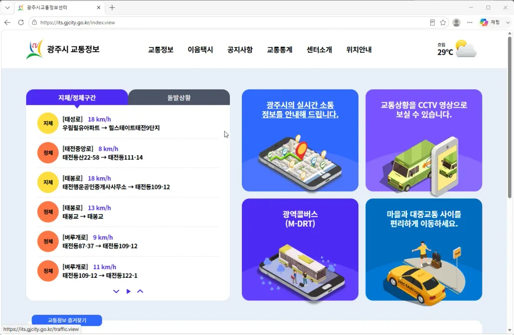Click the 8 km/h speed value
This screenshot has width=514, height=335.
coord(108,149)
